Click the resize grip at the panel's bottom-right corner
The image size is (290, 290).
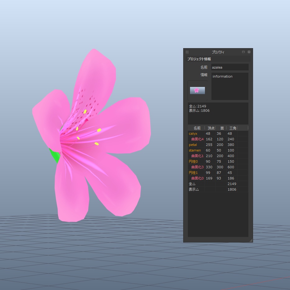click(x=251, y=241)
